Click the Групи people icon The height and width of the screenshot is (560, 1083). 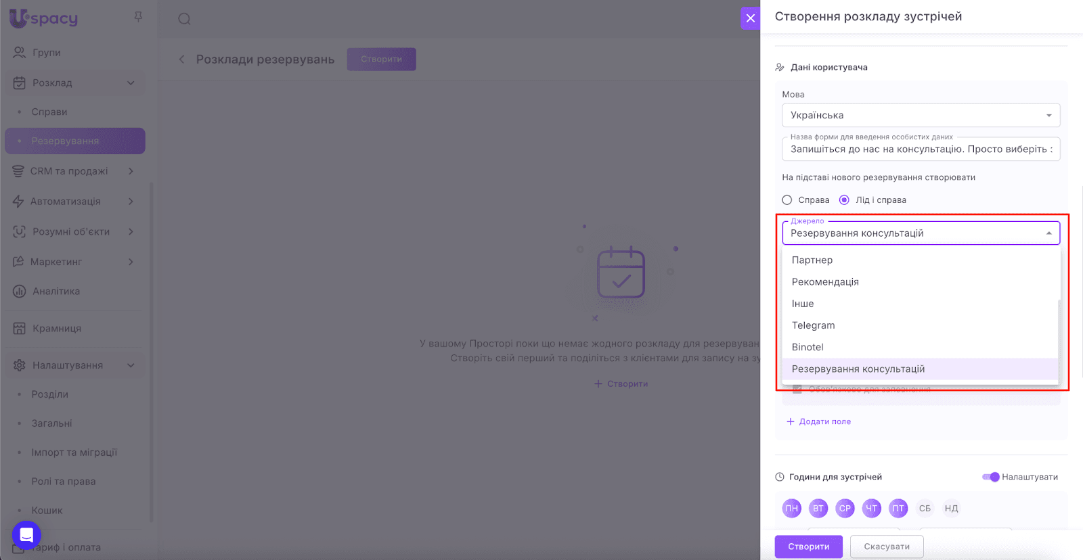[19, 52]
